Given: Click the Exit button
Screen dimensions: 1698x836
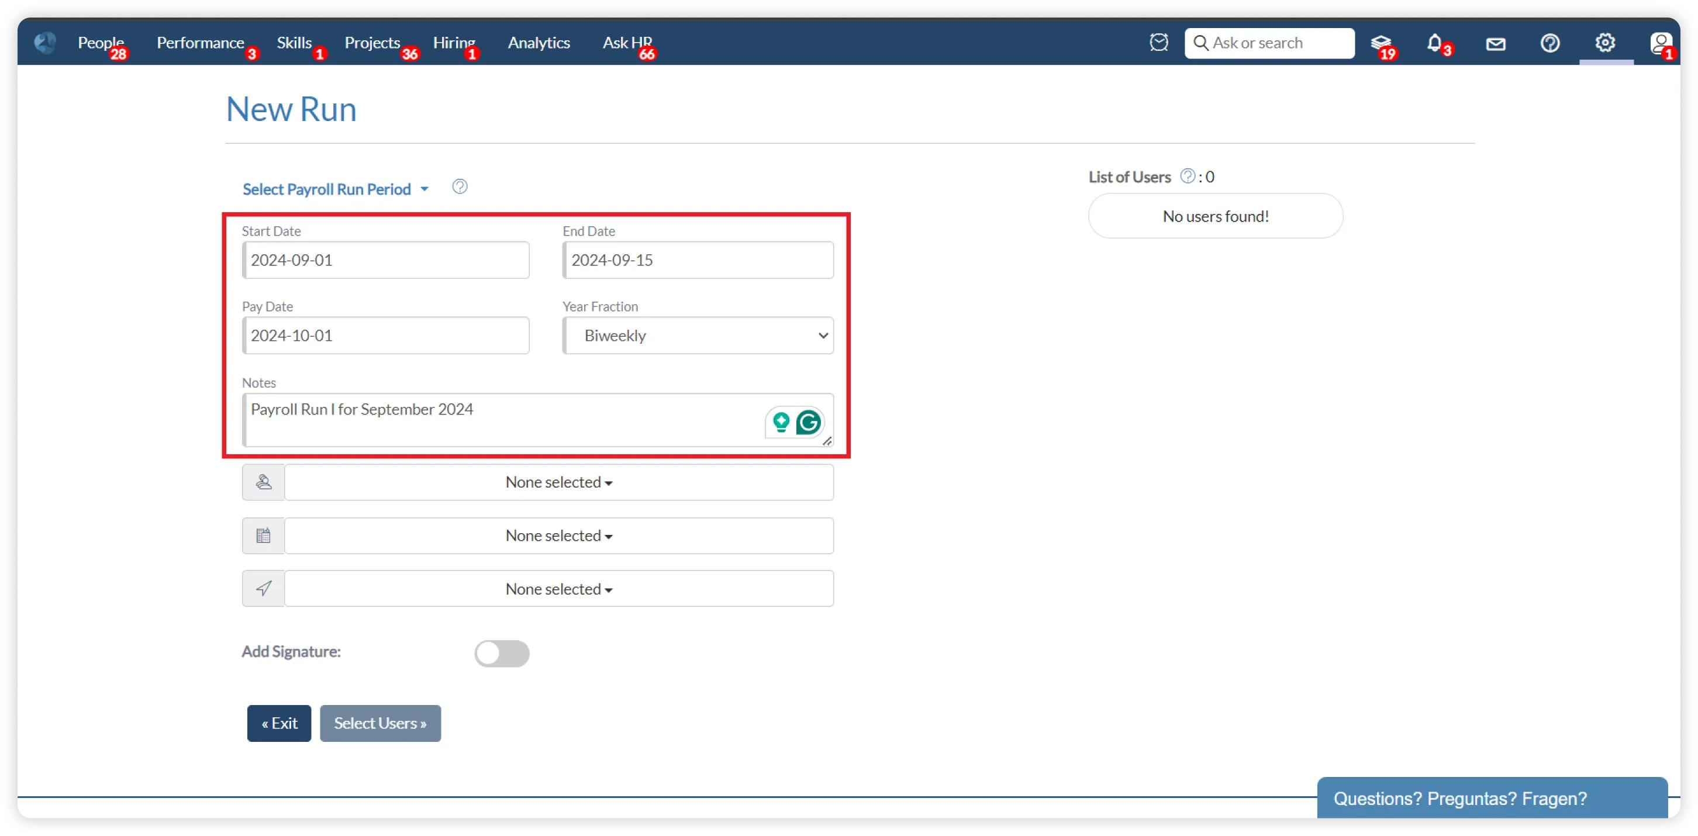Looking at the screenshot, I should [279, 723].
